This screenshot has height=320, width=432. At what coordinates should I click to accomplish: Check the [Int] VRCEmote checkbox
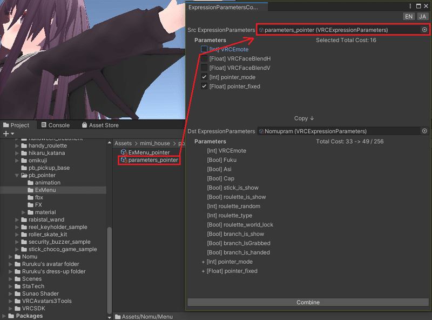204,49
